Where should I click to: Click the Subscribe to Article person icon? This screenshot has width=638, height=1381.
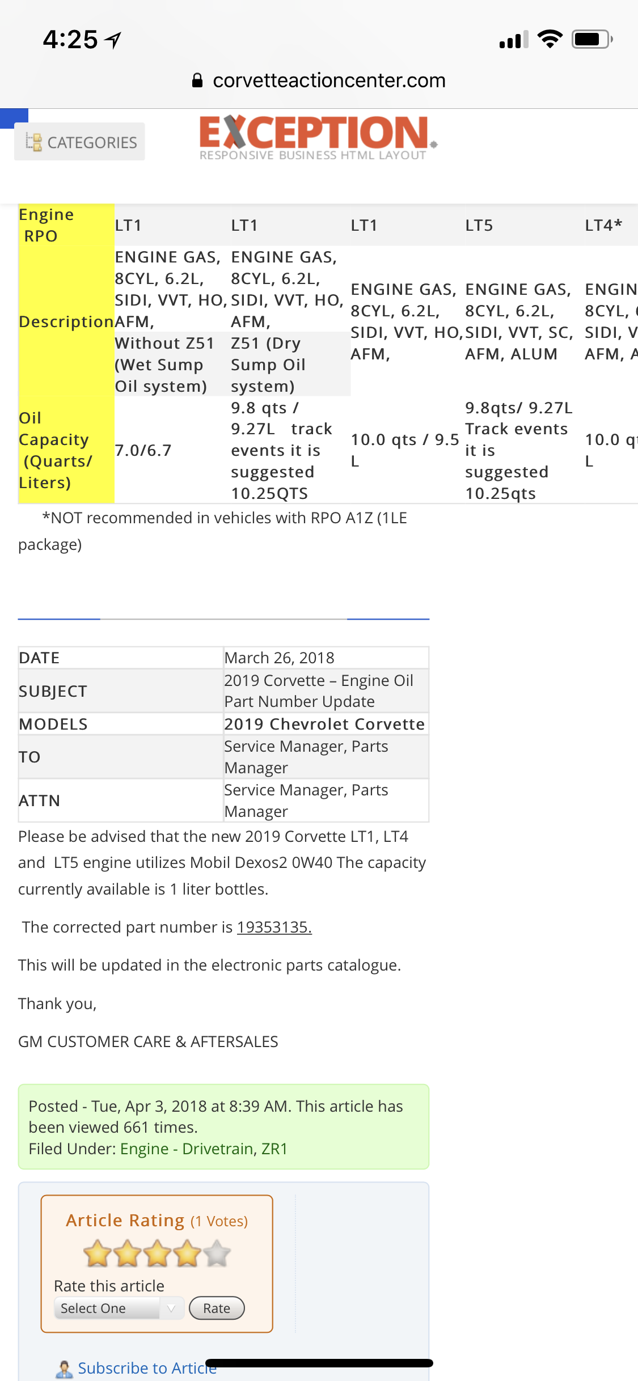pos(65,1369)
